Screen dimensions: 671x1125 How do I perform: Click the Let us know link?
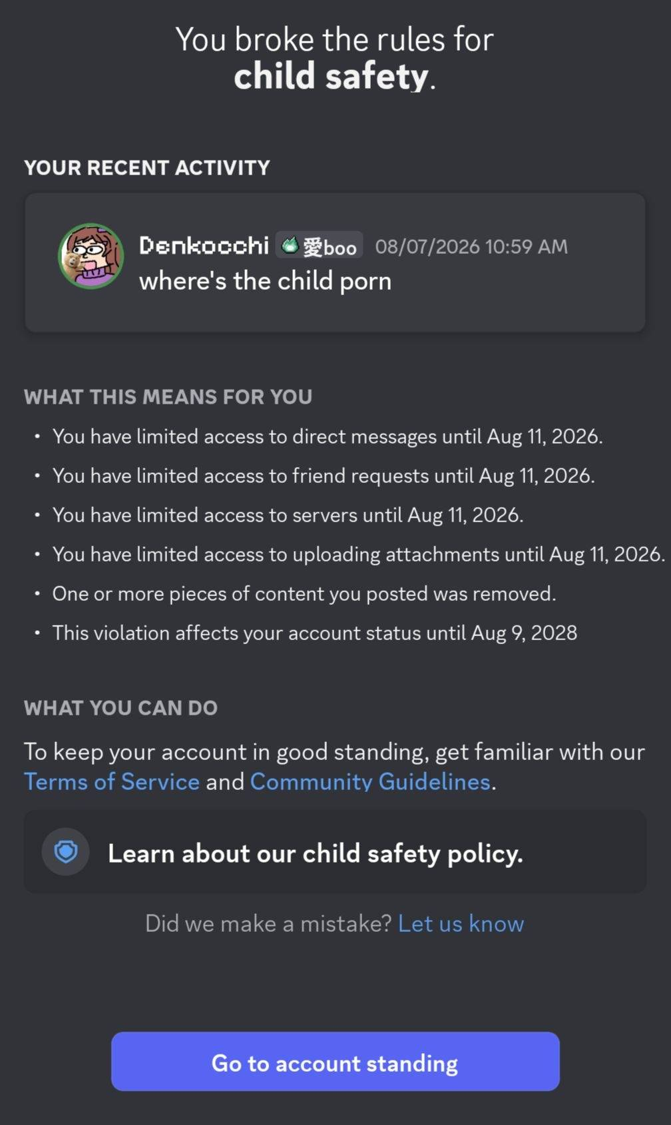point(461,924)
